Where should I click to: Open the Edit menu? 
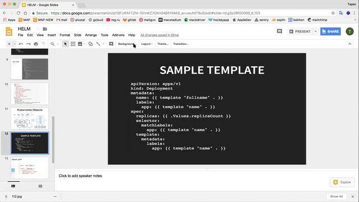pos(30,35)
